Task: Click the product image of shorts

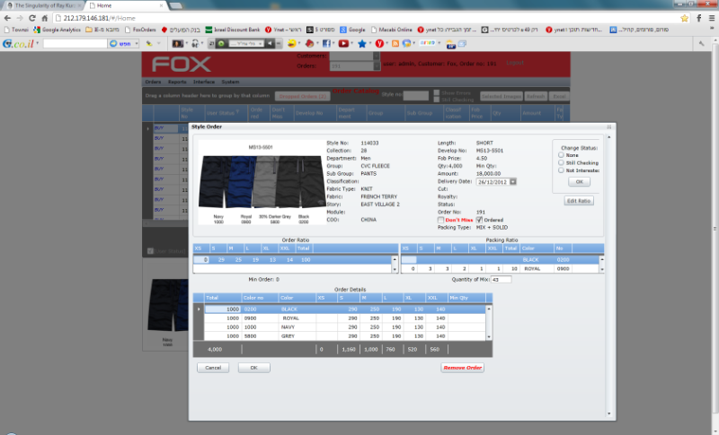Action: coord(262,182)
